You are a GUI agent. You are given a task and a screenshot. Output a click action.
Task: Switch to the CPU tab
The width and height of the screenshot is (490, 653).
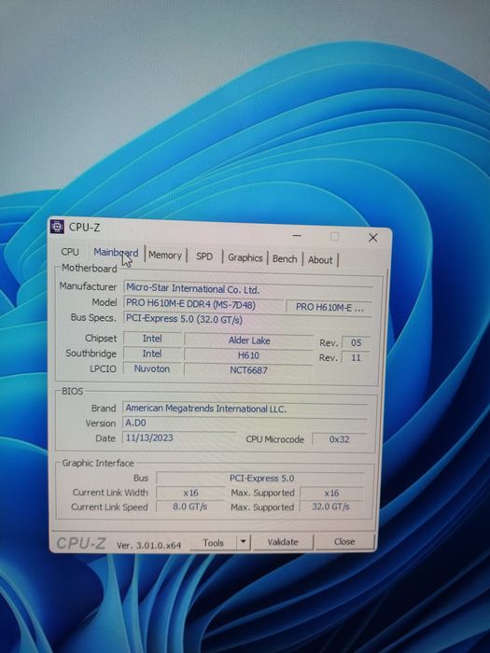(70, 252)
